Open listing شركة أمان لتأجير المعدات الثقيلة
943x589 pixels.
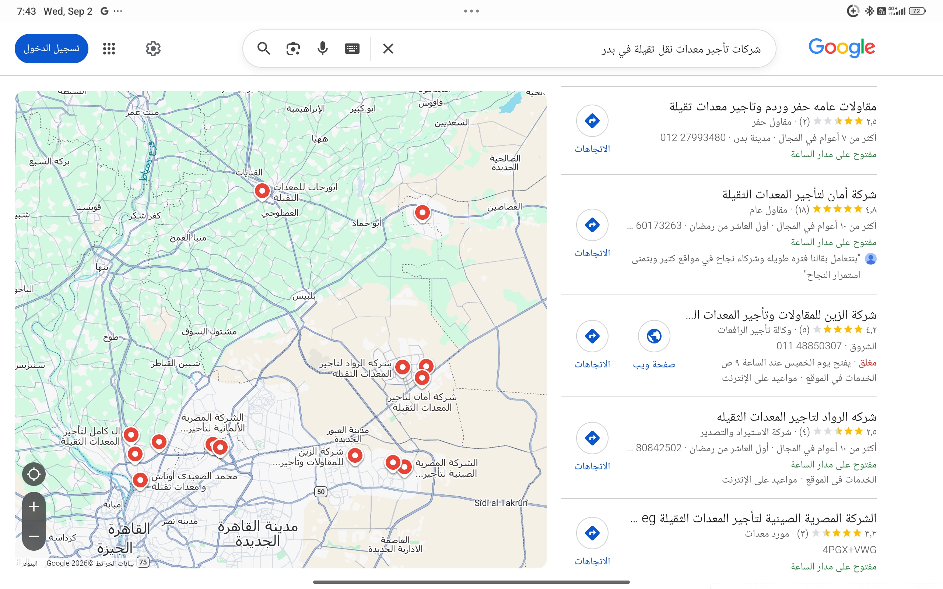[x=799, y=194]
